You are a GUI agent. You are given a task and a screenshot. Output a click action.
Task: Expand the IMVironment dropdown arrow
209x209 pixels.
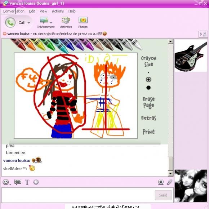51,23
